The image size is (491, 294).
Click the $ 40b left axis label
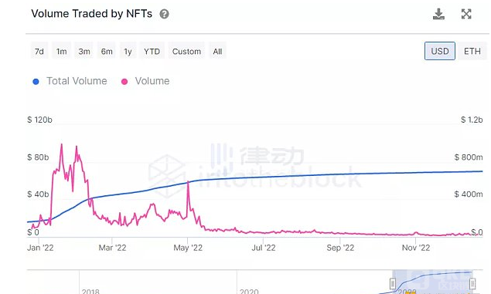tap(38, 194)
